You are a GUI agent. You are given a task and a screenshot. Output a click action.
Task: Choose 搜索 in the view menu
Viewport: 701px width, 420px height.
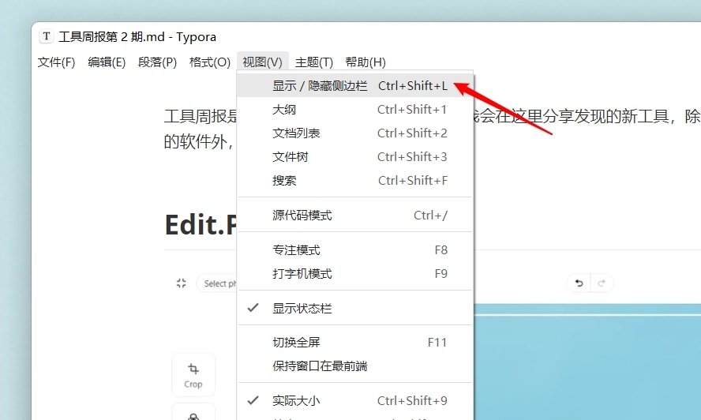(x=355, y=180)
